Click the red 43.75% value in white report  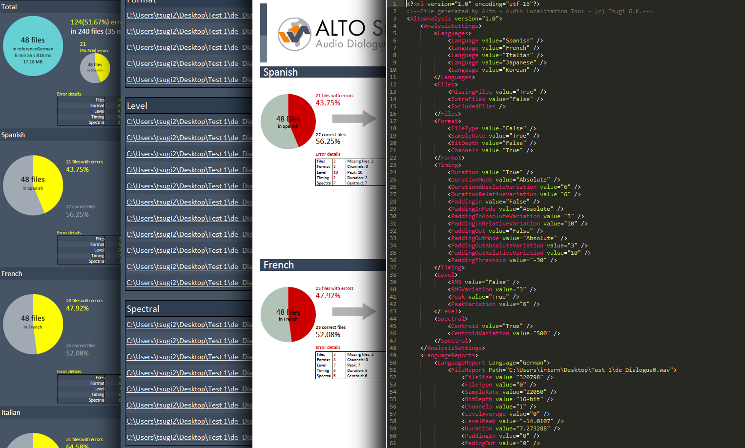pos(328,103)
